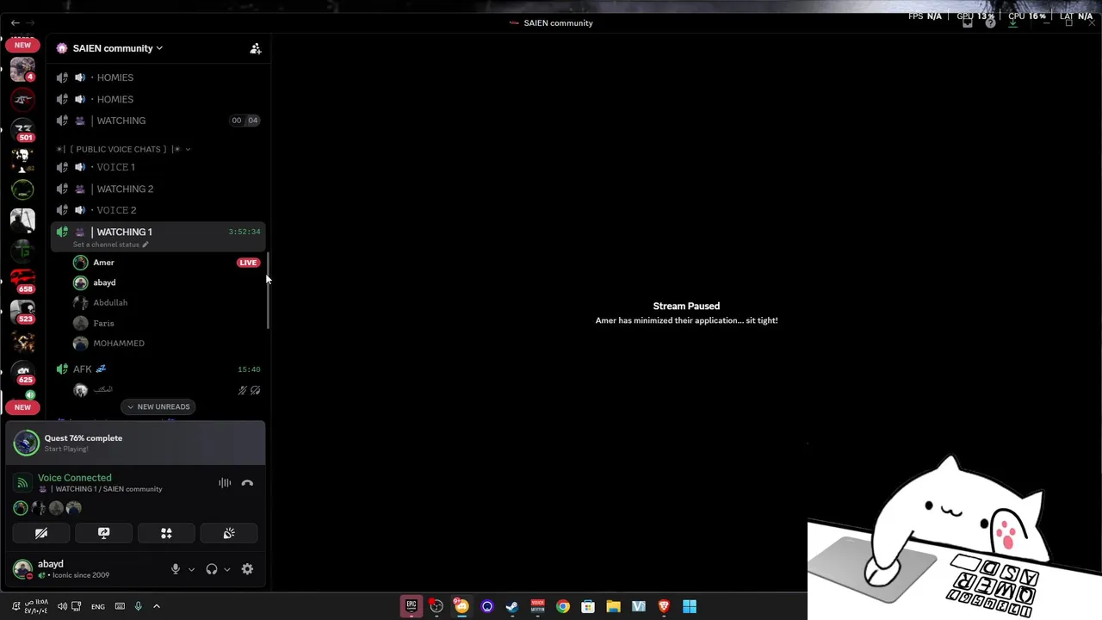
Task: Join the first HOMIES voice channel
Action: (158, 77)
